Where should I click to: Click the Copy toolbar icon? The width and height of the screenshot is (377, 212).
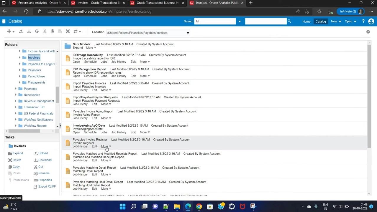coord(53,31)
